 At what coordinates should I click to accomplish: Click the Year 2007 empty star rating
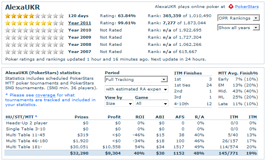point(34,52)
